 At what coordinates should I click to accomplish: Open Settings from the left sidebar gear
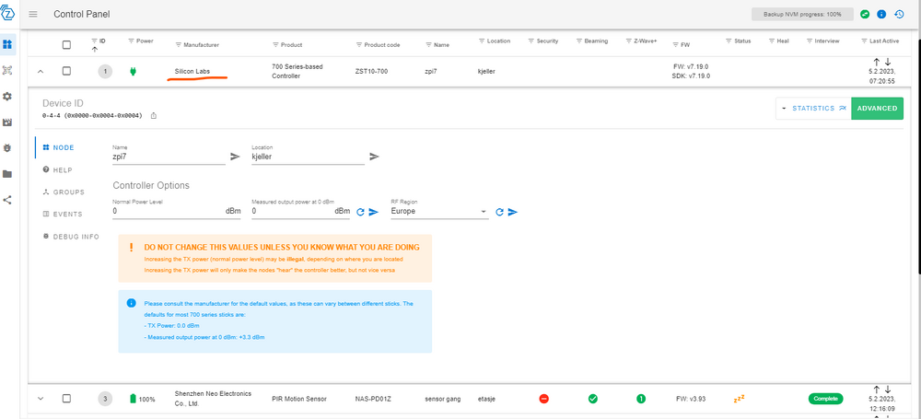coord(7,96)
